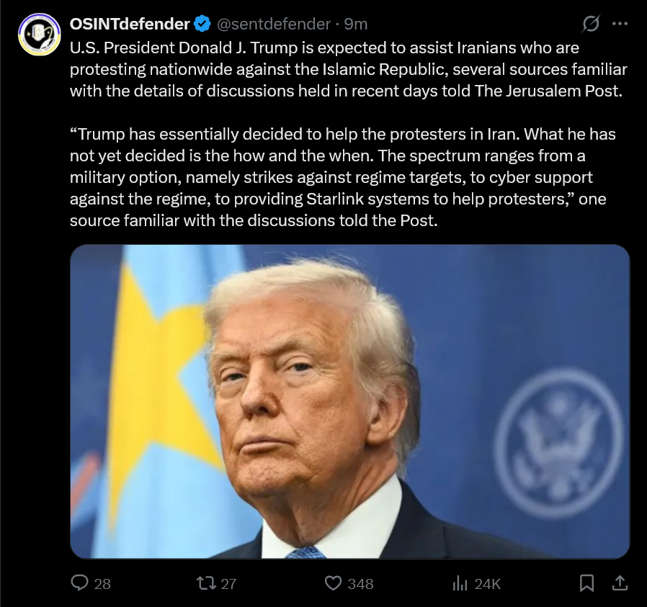Click the 9m post timestamp
This screenshot has width=647, height=607.
(356, 24)
